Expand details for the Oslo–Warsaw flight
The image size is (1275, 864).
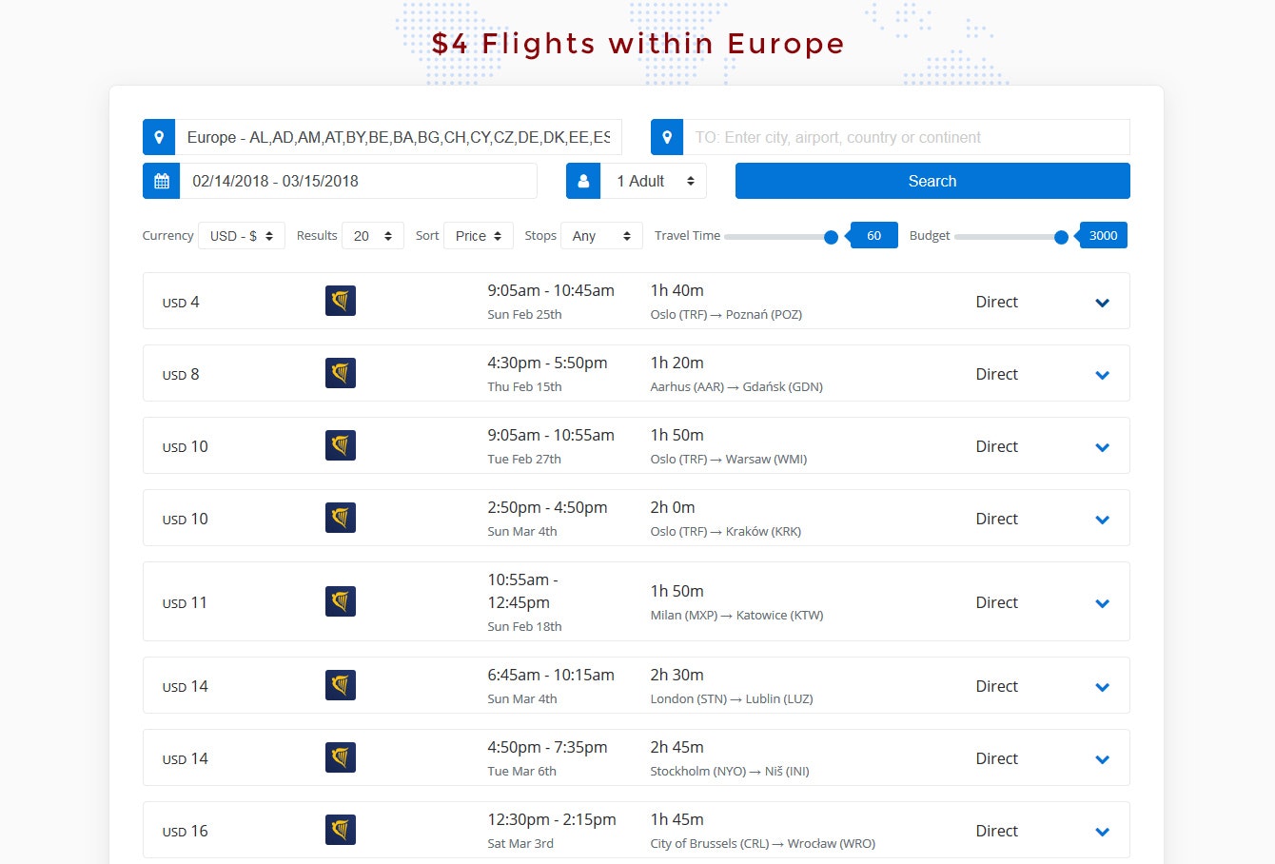pos(1102,446)
